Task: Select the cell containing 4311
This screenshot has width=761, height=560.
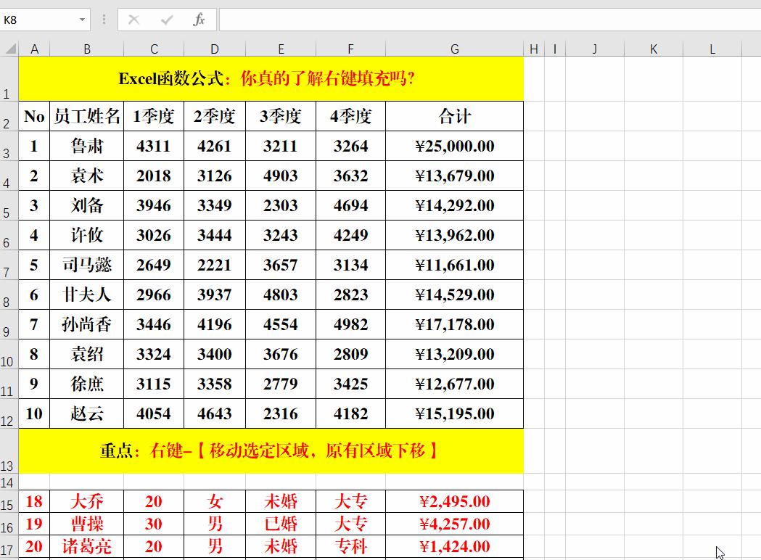Action: click(154, 146)
